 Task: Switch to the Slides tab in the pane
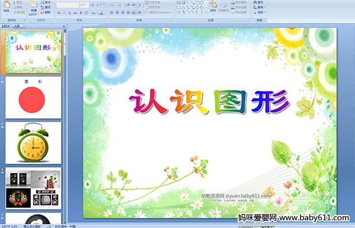6,26
